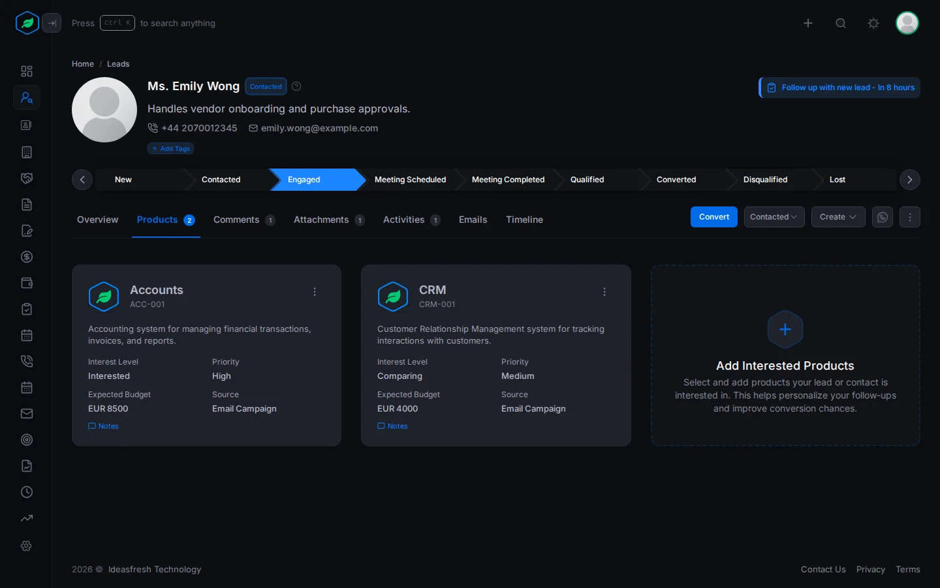Open the contacts card icon in sidebar
The image size is (940, 588).
27,125
